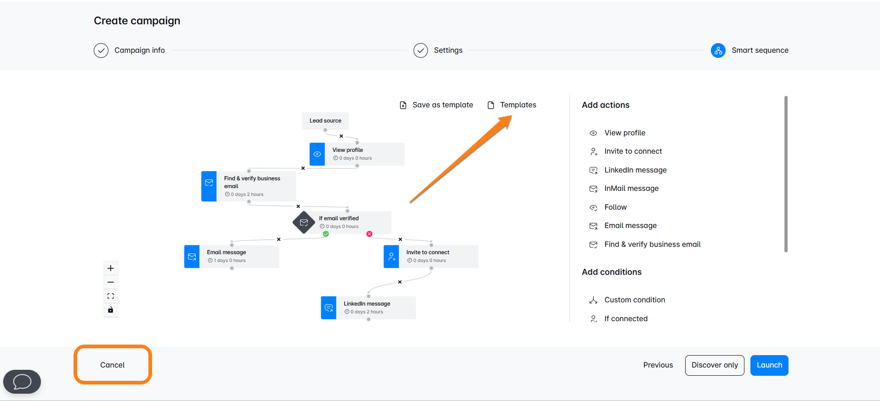880x401 pixels.
Task: Click Save as template
Action: 437,105
